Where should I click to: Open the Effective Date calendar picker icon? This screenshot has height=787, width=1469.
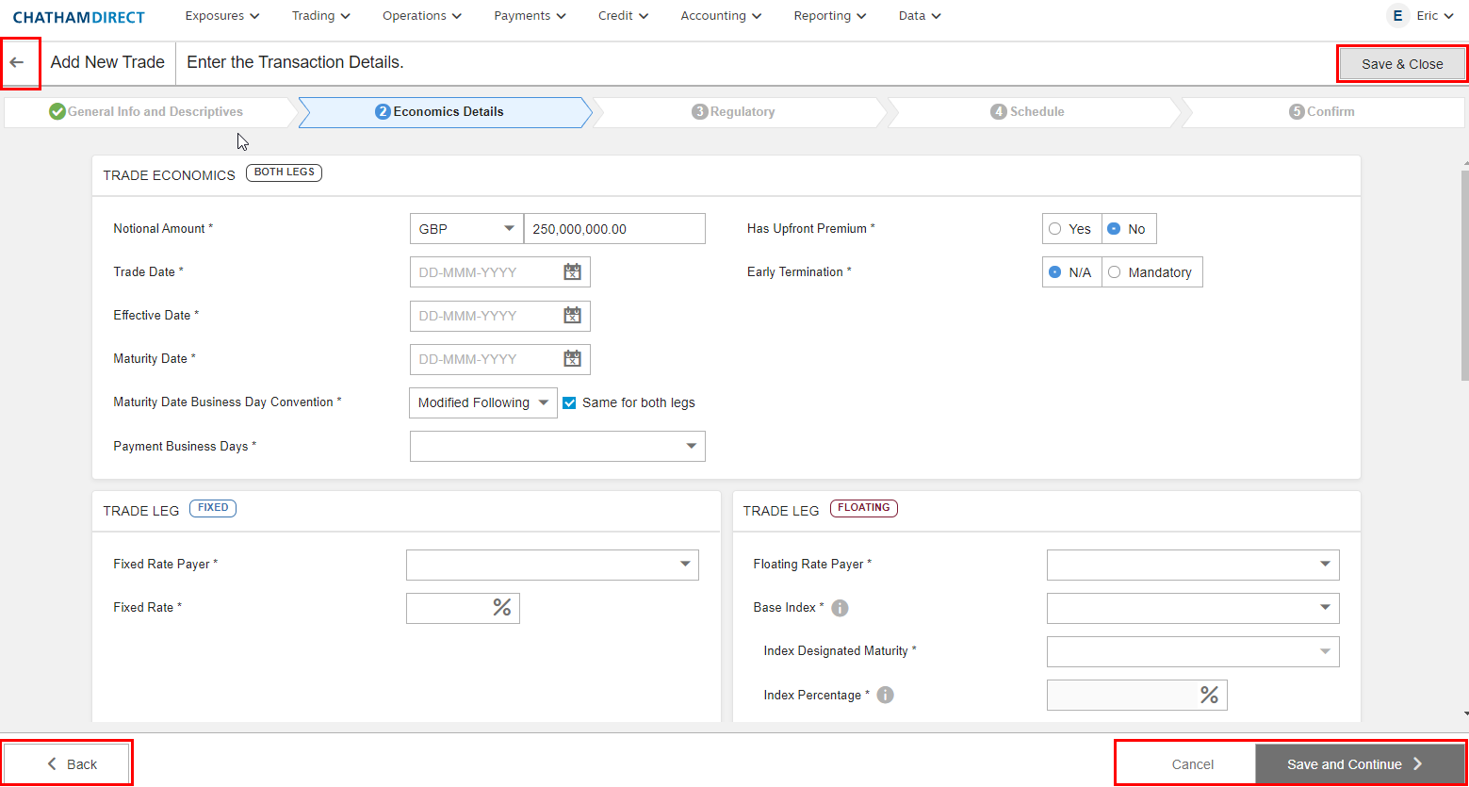click(x=572, y=316)
